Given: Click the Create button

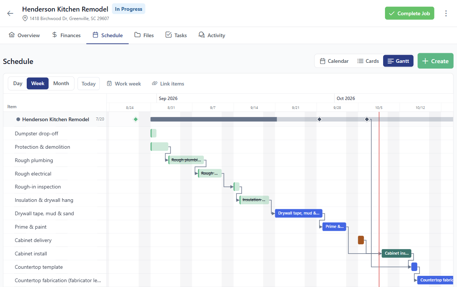Looking at the screenshot, I should tap(435, 61).
